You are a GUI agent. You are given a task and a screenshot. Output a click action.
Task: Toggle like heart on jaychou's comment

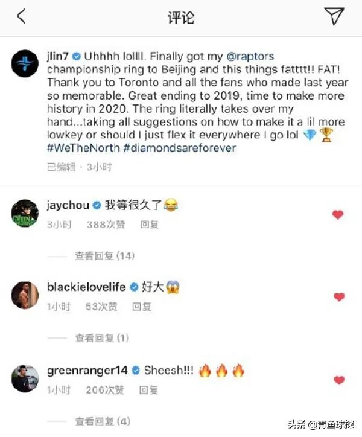click(x=338, y=215)
